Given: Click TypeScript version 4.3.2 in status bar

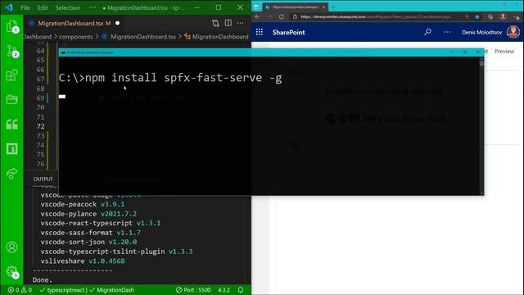Looking at the screenshot, I should (x=224, y=290).
